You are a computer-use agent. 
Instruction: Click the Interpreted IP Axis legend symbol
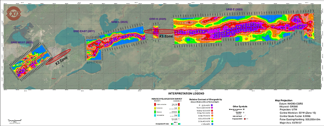(x=176, y=124)
